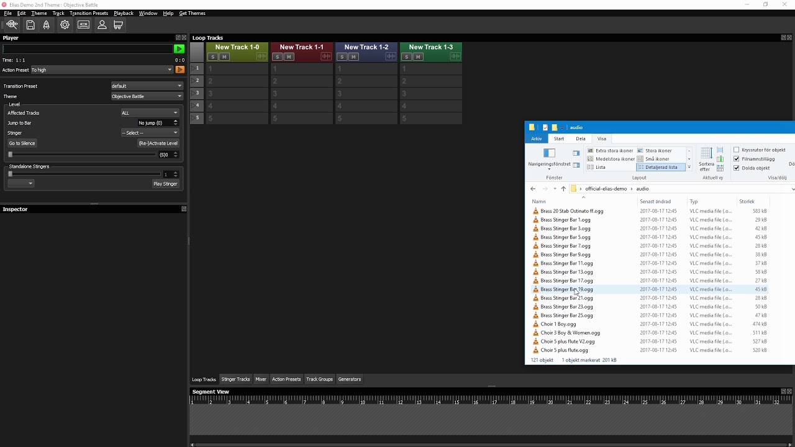Viewport: 795px width, 447px height.
Task: Open the Transition Preset dropdown
Action: pos(147,86)
